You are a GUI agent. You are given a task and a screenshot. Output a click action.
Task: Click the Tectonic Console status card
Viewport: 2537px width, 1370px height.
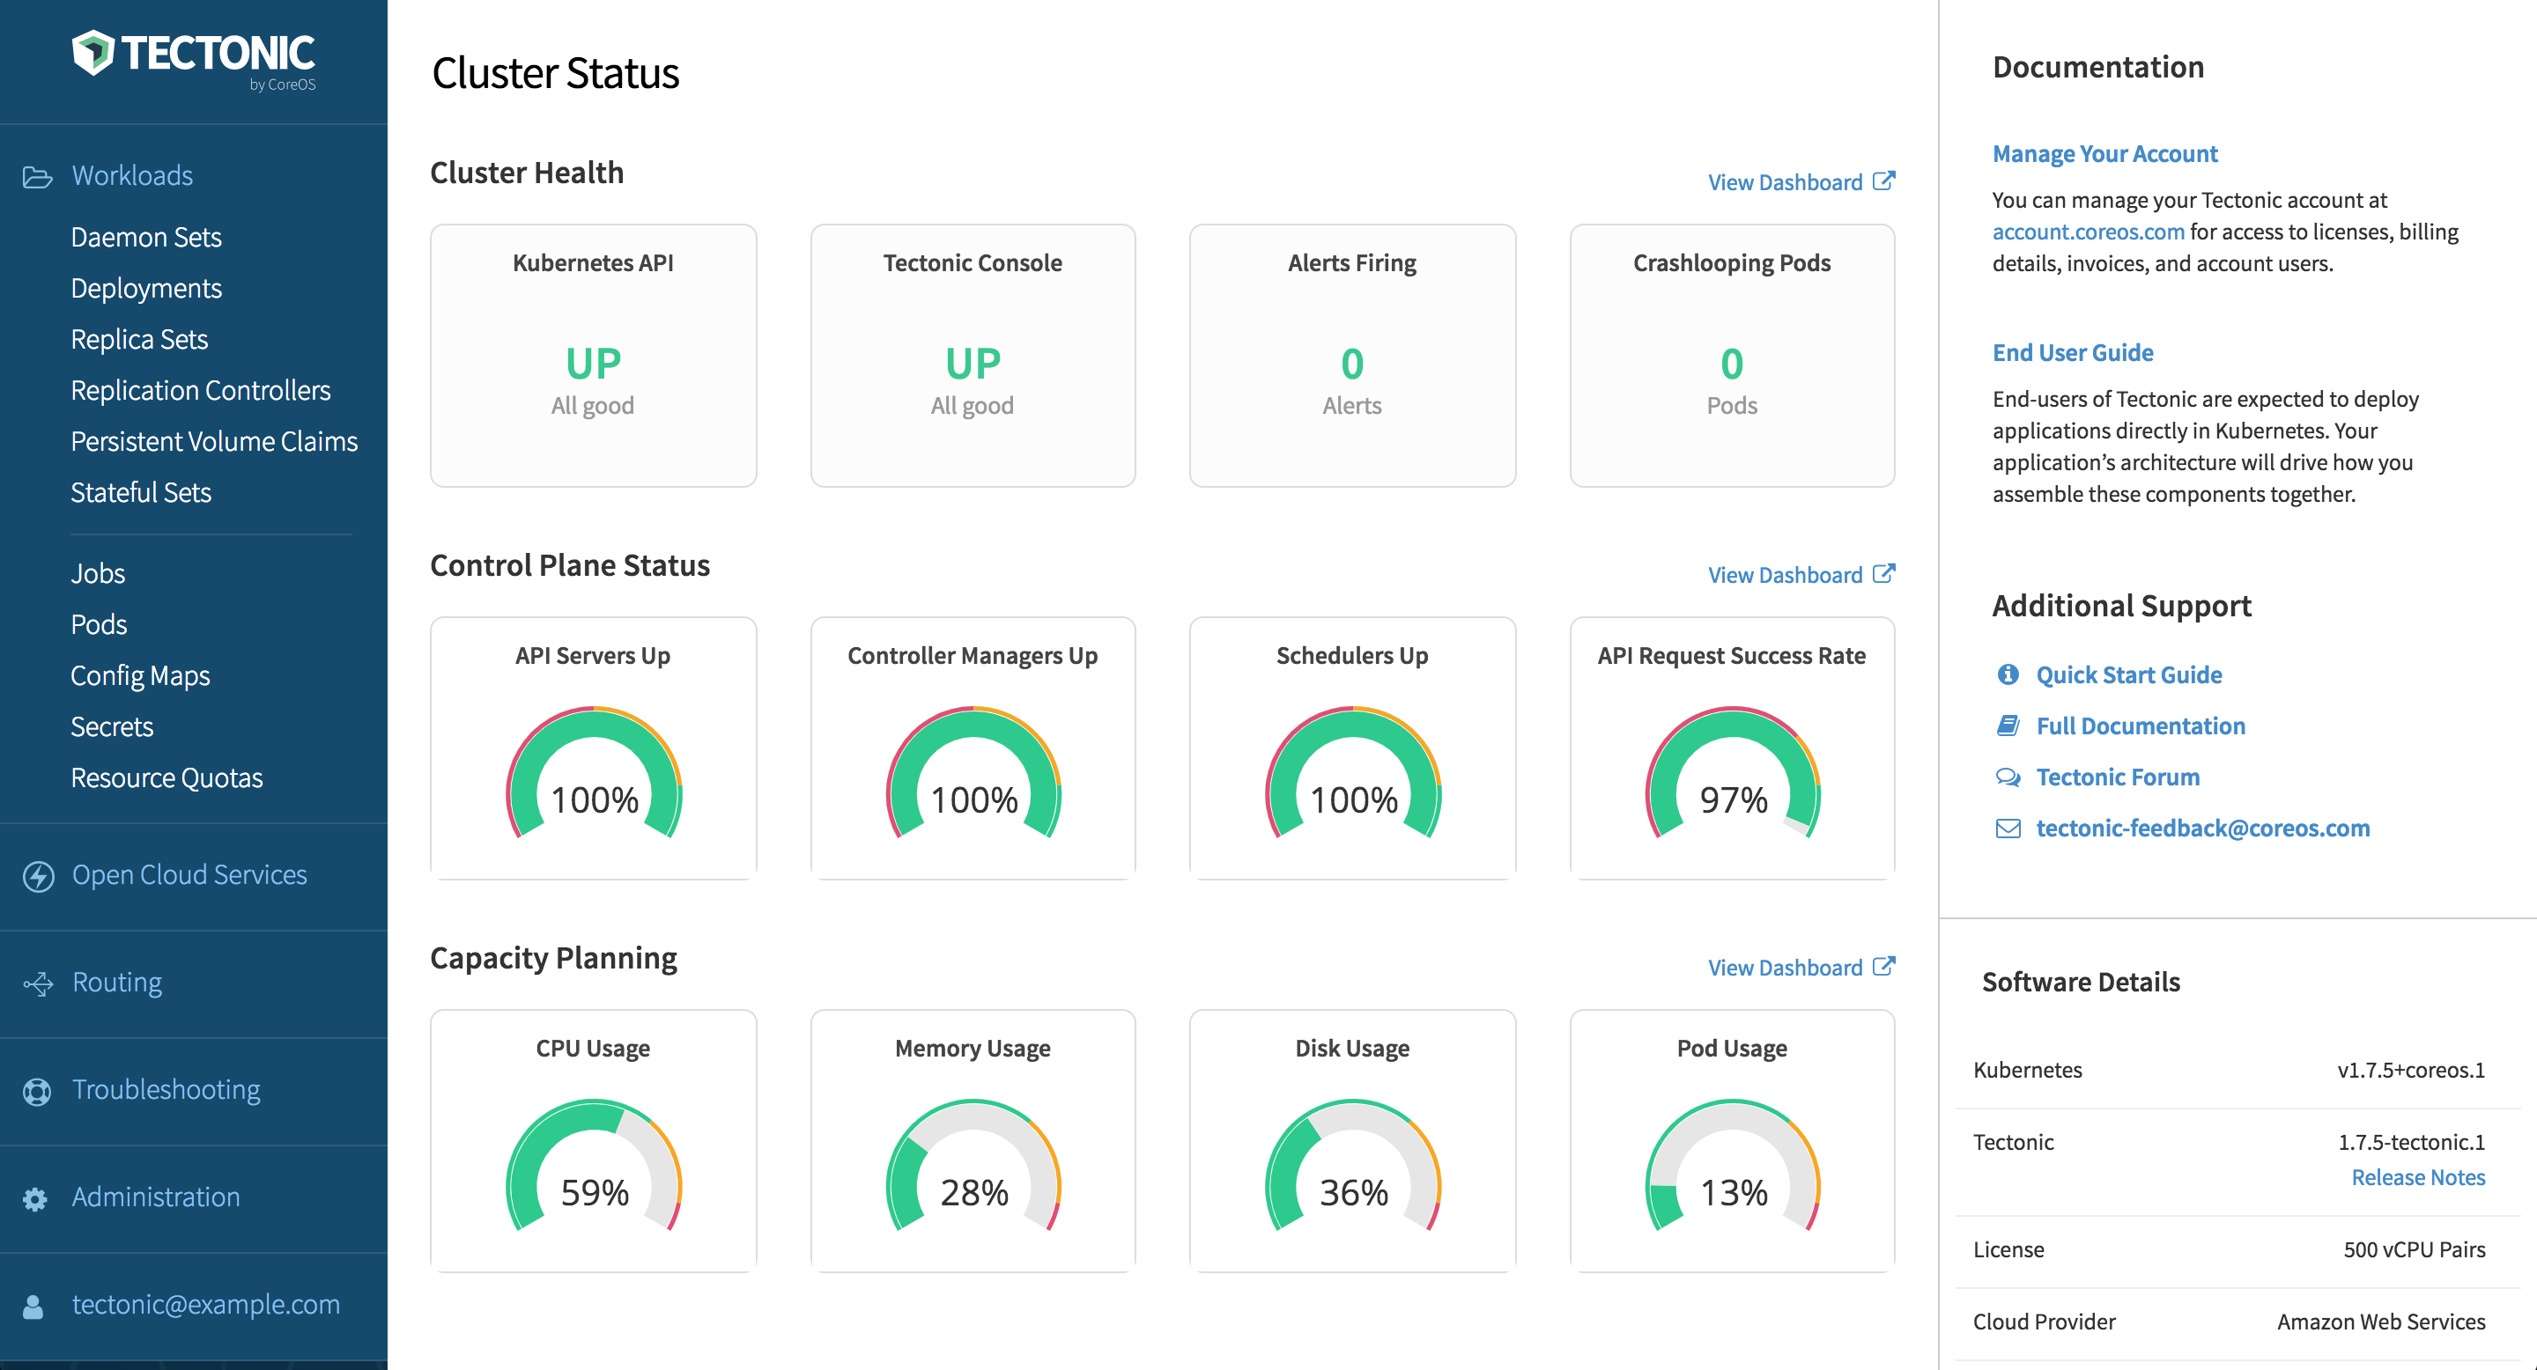(x=973, y=356)
